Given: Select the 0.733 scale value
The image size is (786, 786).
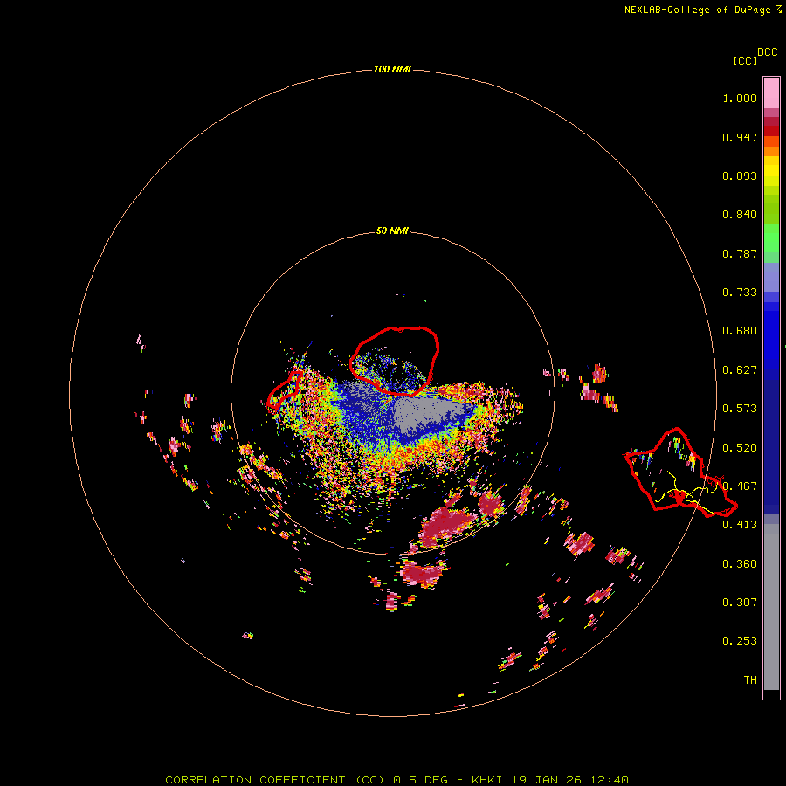Looking at the screenshot, I should [740, 293].
